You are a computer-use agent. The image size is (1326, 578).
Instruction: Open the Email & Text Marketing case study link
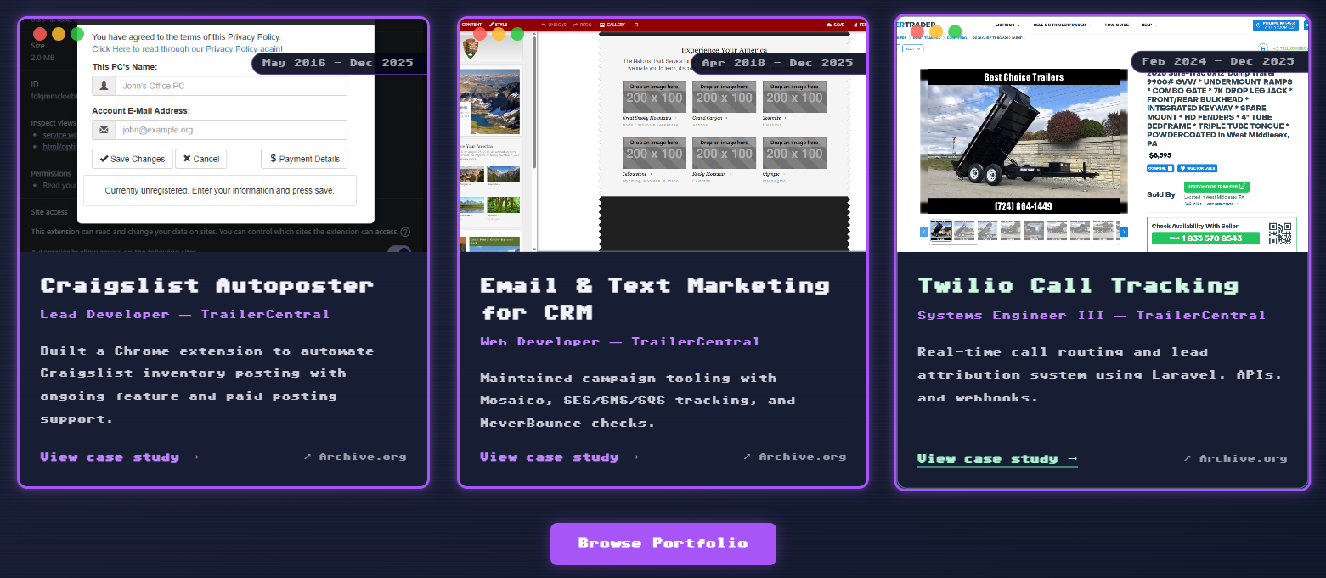[x=560, y=457]
